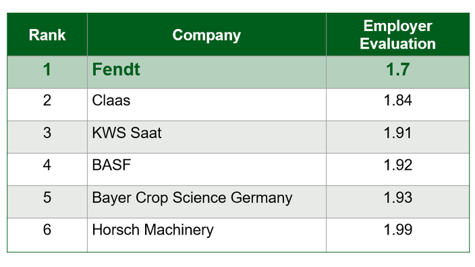Select the BASF company cell
Screen dimensions: 475x267
coord(206,169)
